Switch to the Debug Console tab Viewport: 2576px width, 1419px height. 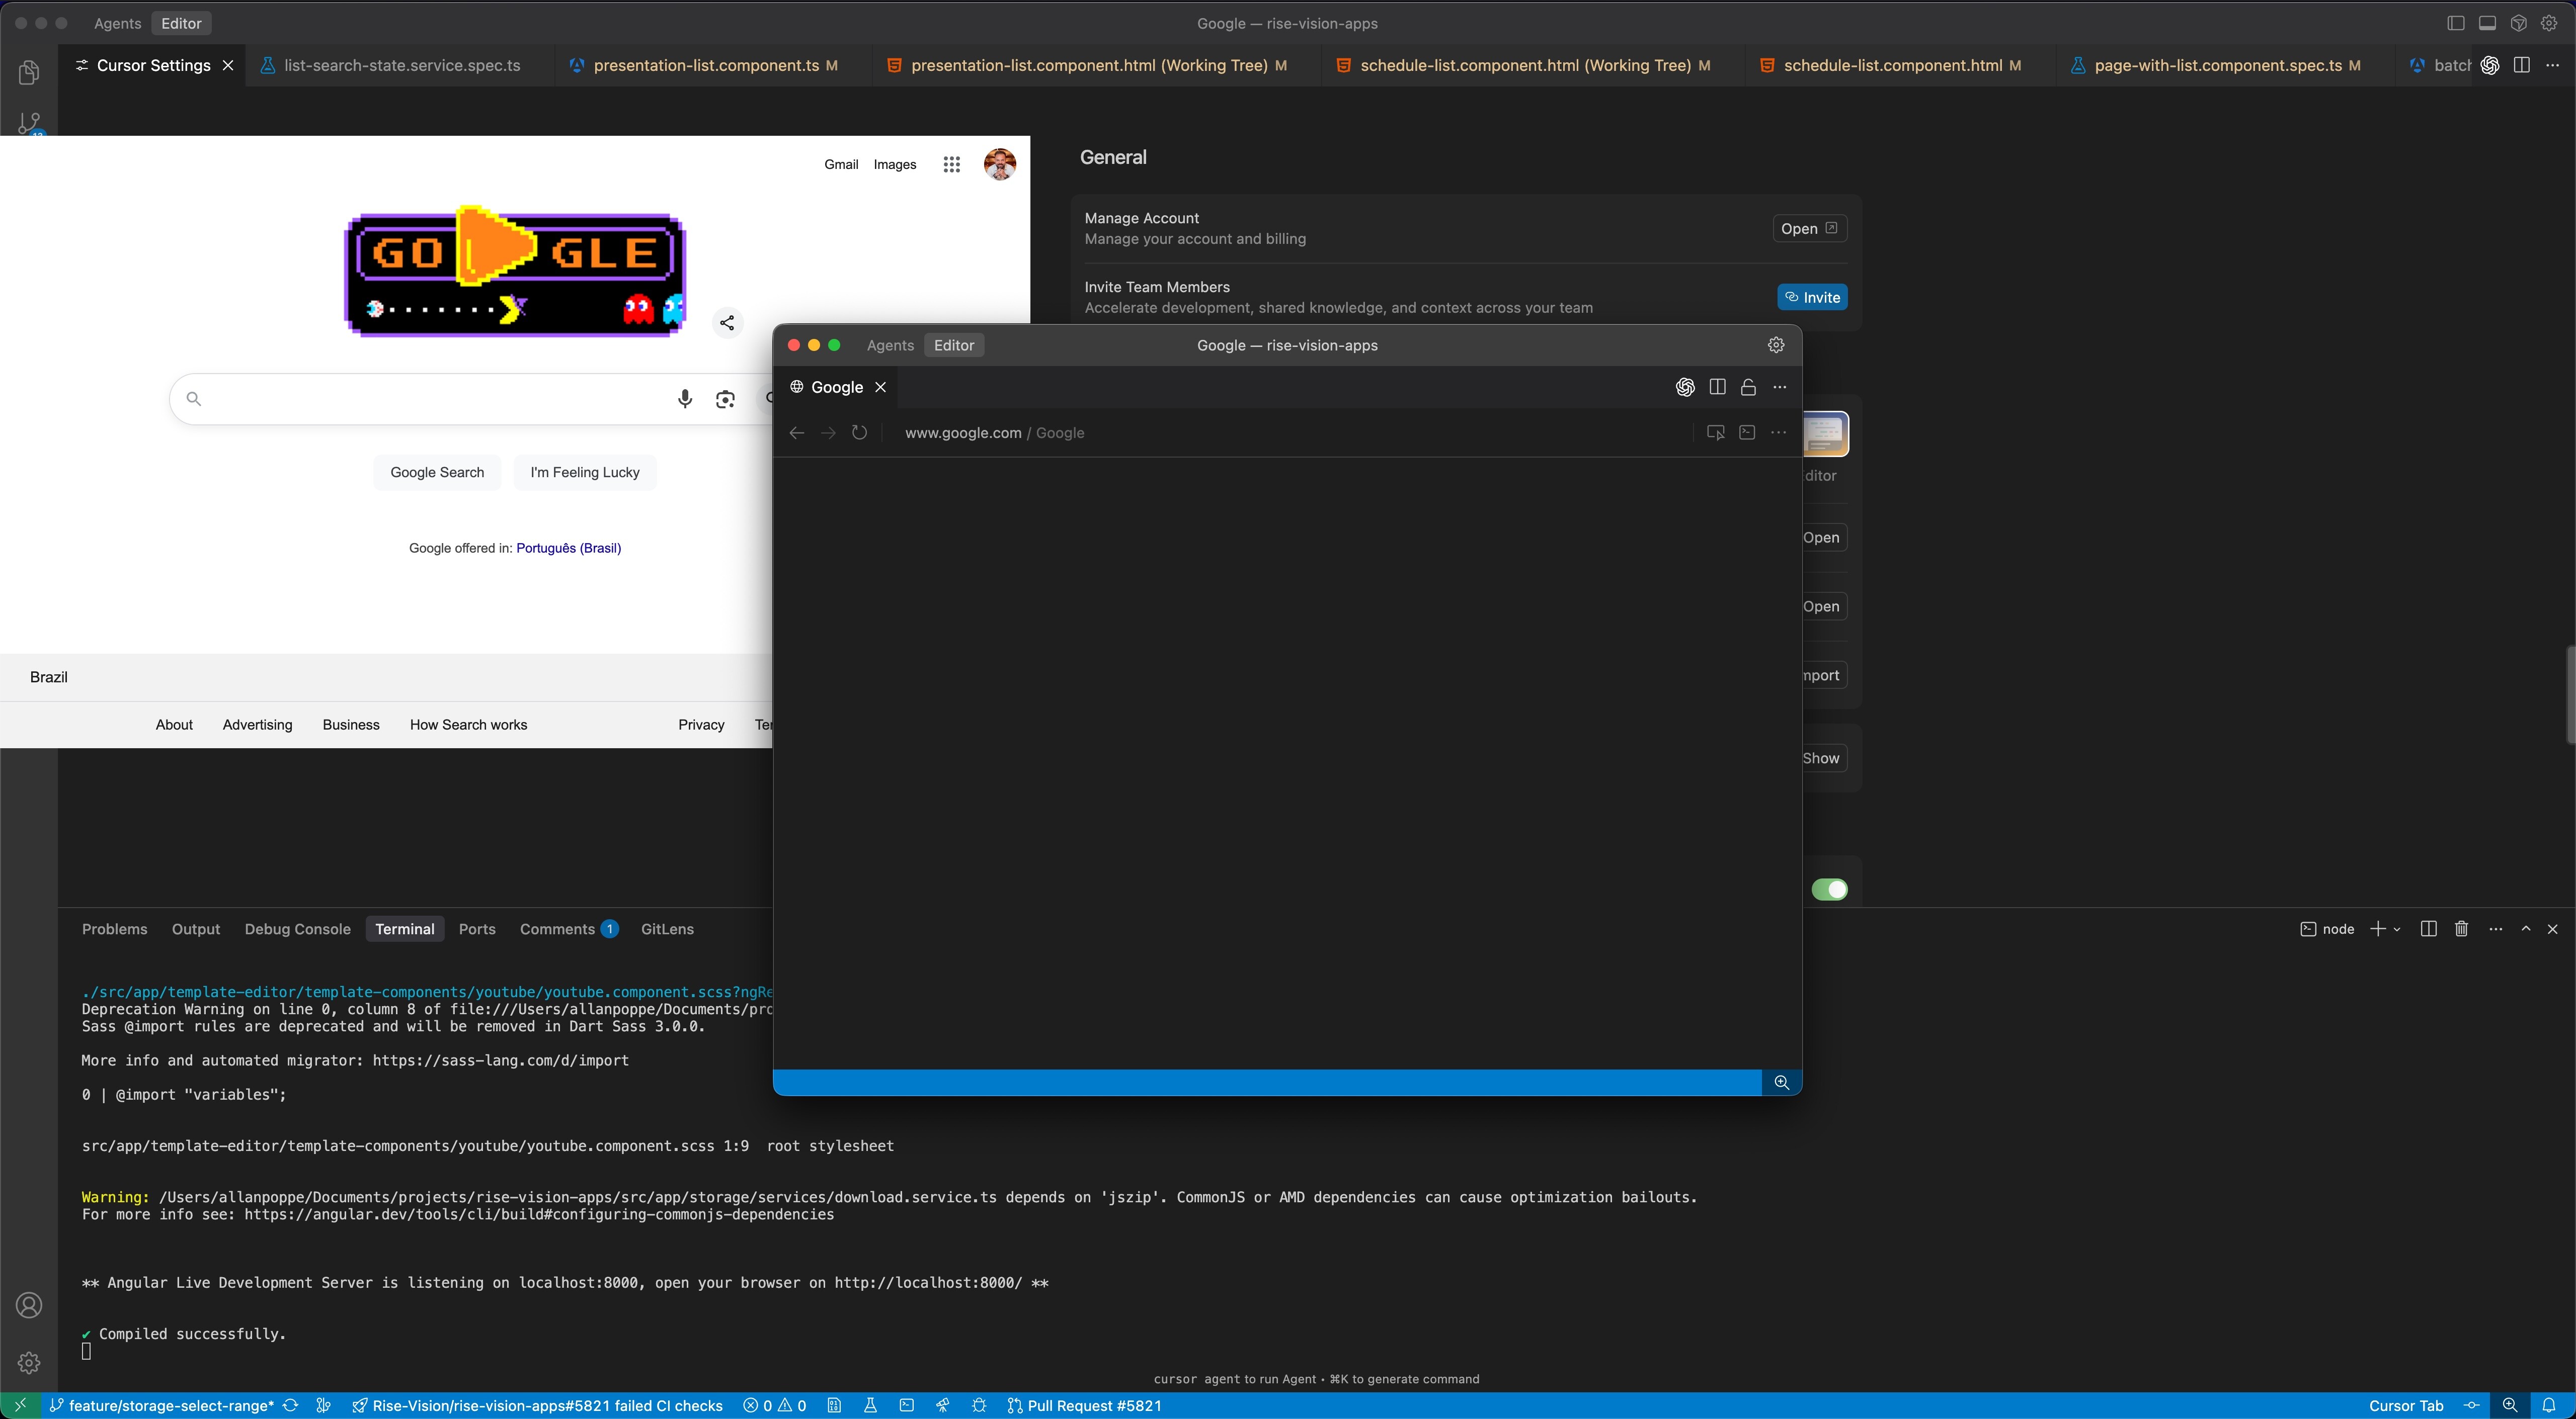coord(297,929)
